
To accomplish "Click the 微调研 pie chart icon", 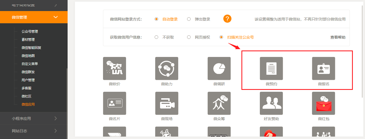I will coord(219,69).
